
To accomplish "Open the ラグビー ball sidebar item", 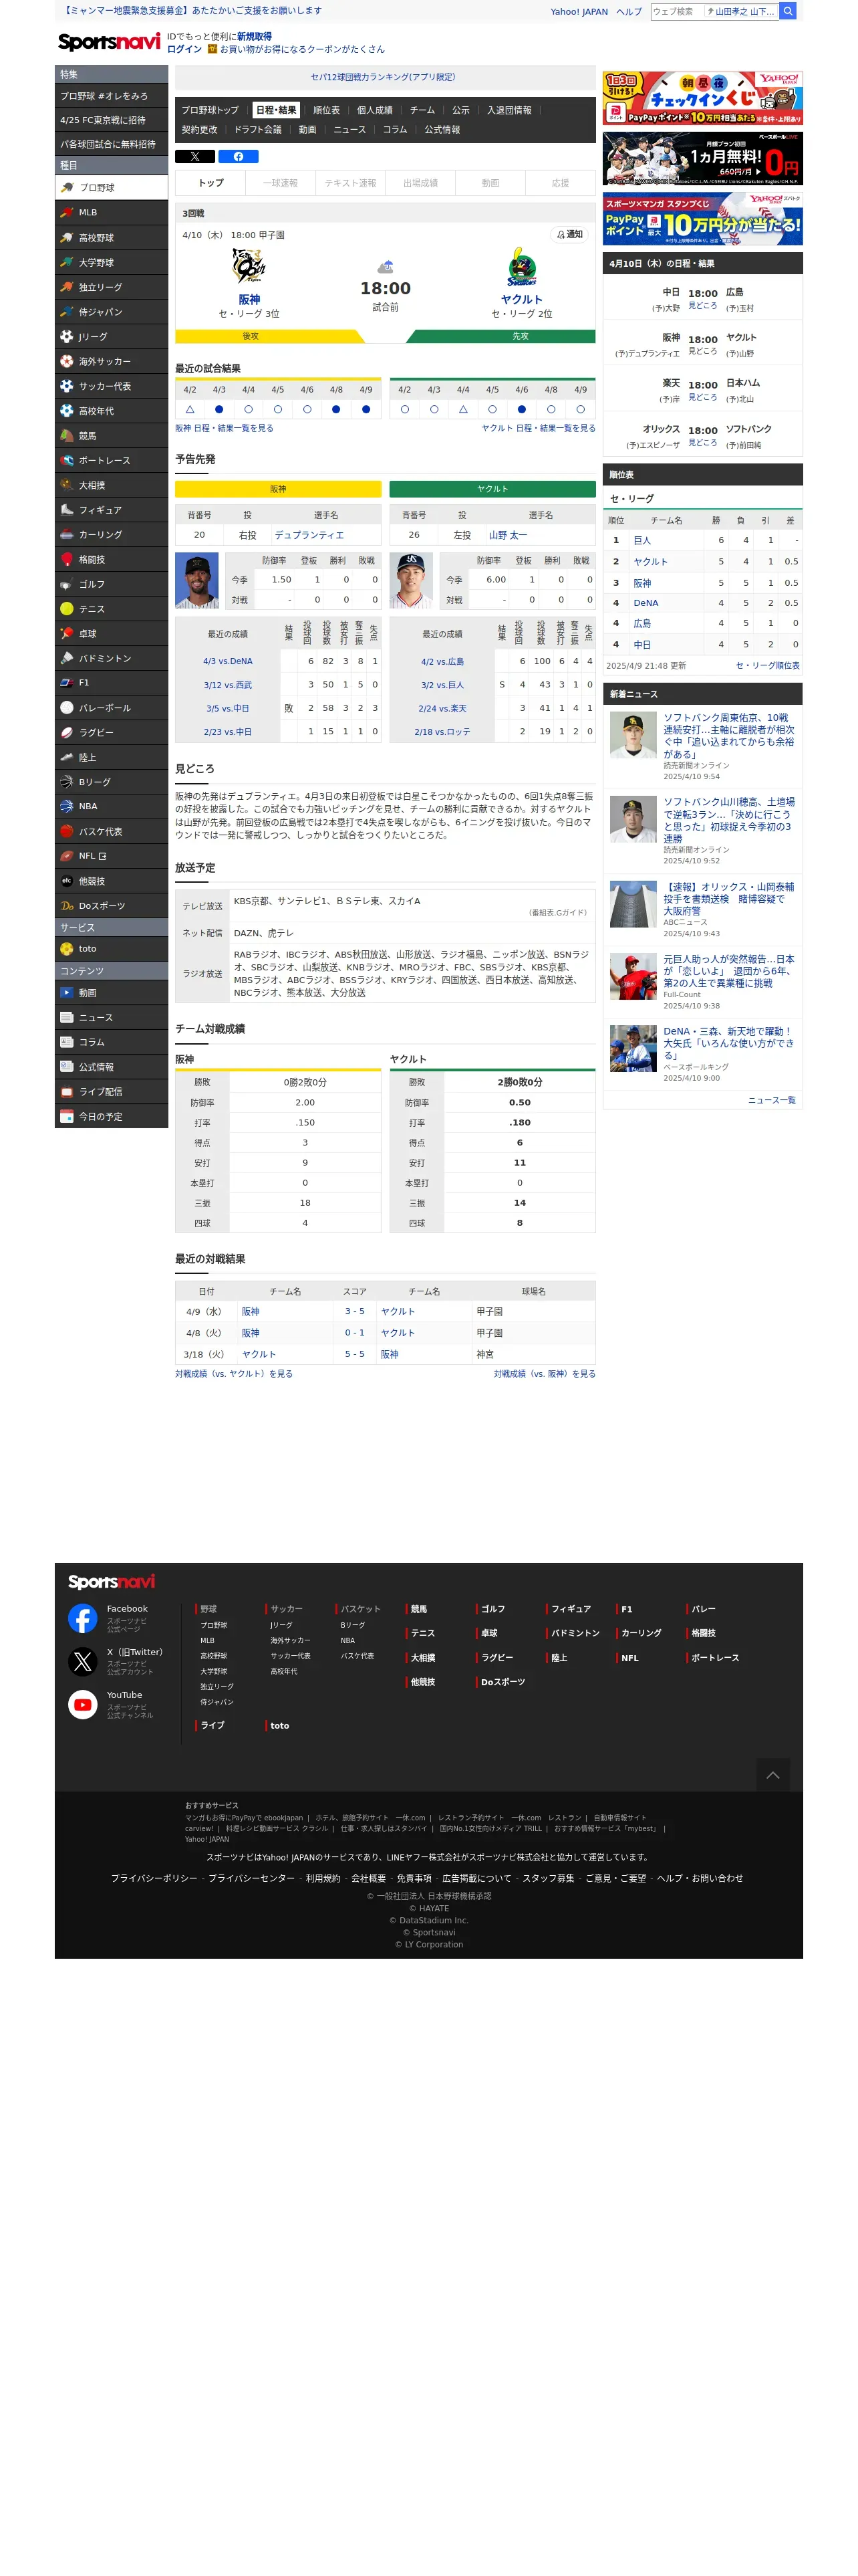I will [x=111, y=732].
